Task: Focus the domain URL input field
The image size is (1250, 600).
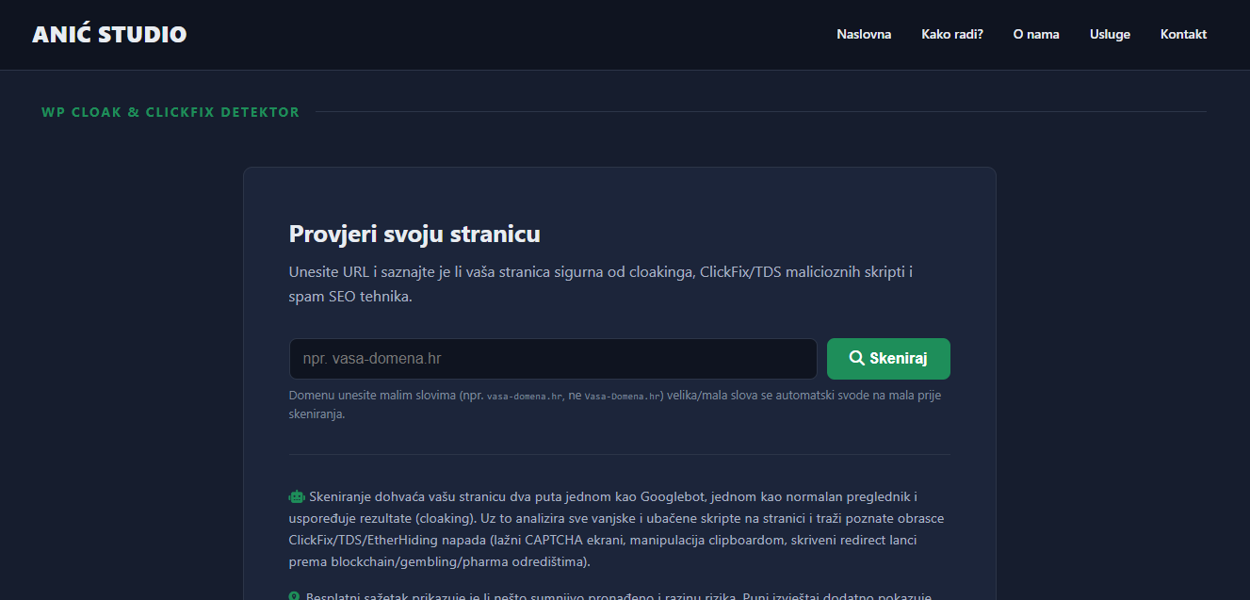Action: [553, 359]
